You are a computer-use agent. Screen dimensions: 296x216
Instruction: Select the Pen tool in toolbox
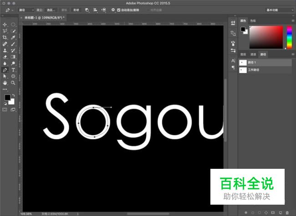(5, 70)
